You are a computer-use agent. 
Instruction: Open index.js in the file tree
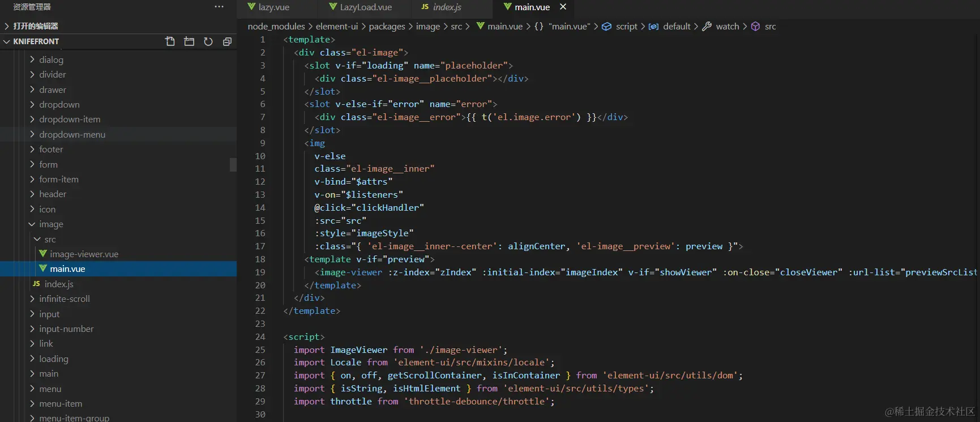pos(59,284)
